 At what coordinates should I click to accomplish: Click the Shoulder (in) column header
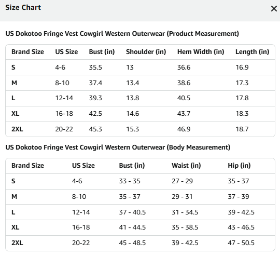[146, 52]
